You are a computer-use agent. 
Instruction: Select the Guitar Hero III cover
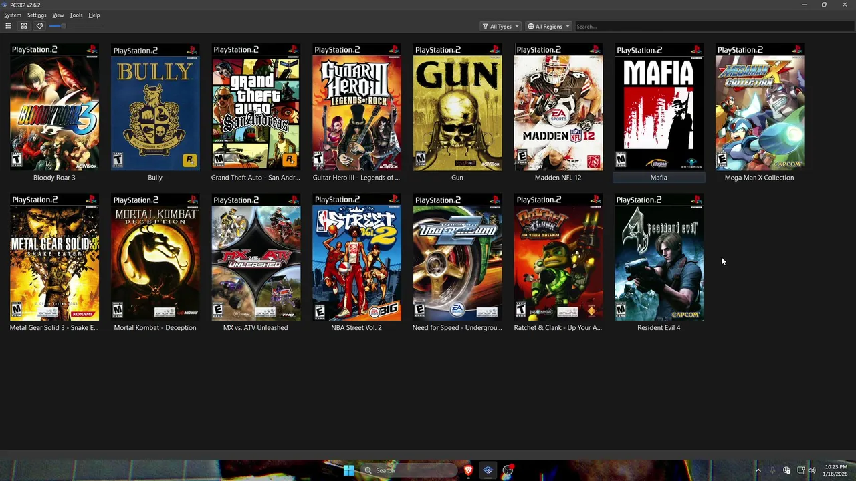click(356, 108)
